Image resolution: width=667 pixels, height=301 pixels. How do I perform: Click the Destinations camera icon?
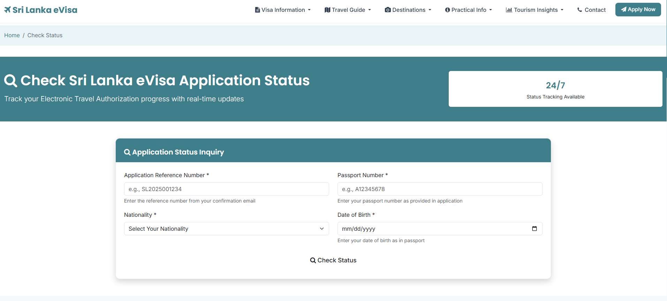[x=388, y=10]
